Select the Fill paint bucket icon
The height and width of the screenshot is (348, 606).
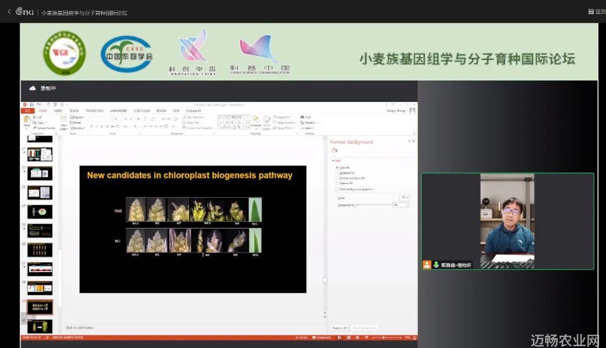tap(334, 151)
